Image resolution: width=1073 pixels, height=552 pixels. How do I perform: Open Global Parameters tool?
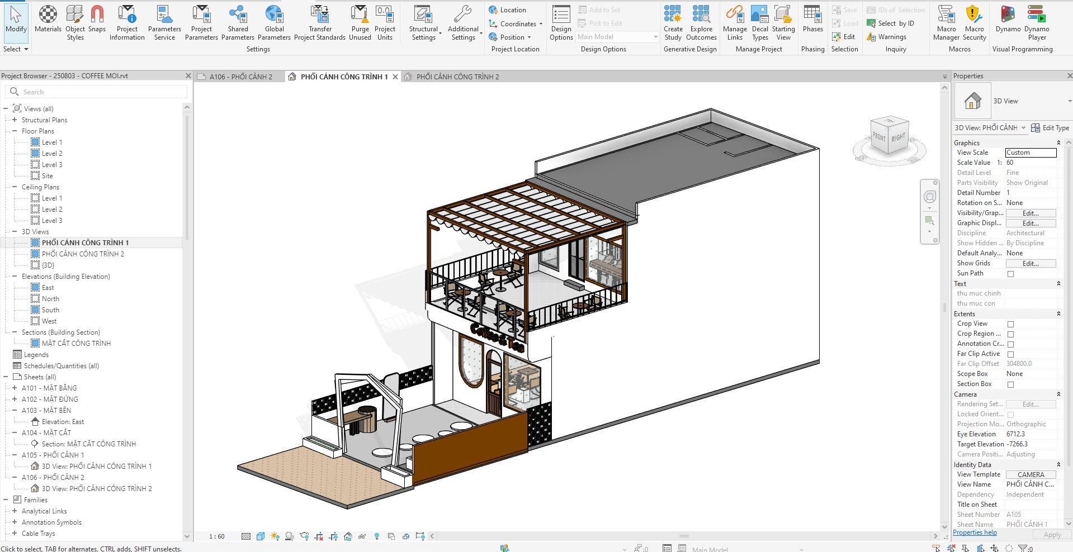[x=274, y=23]
